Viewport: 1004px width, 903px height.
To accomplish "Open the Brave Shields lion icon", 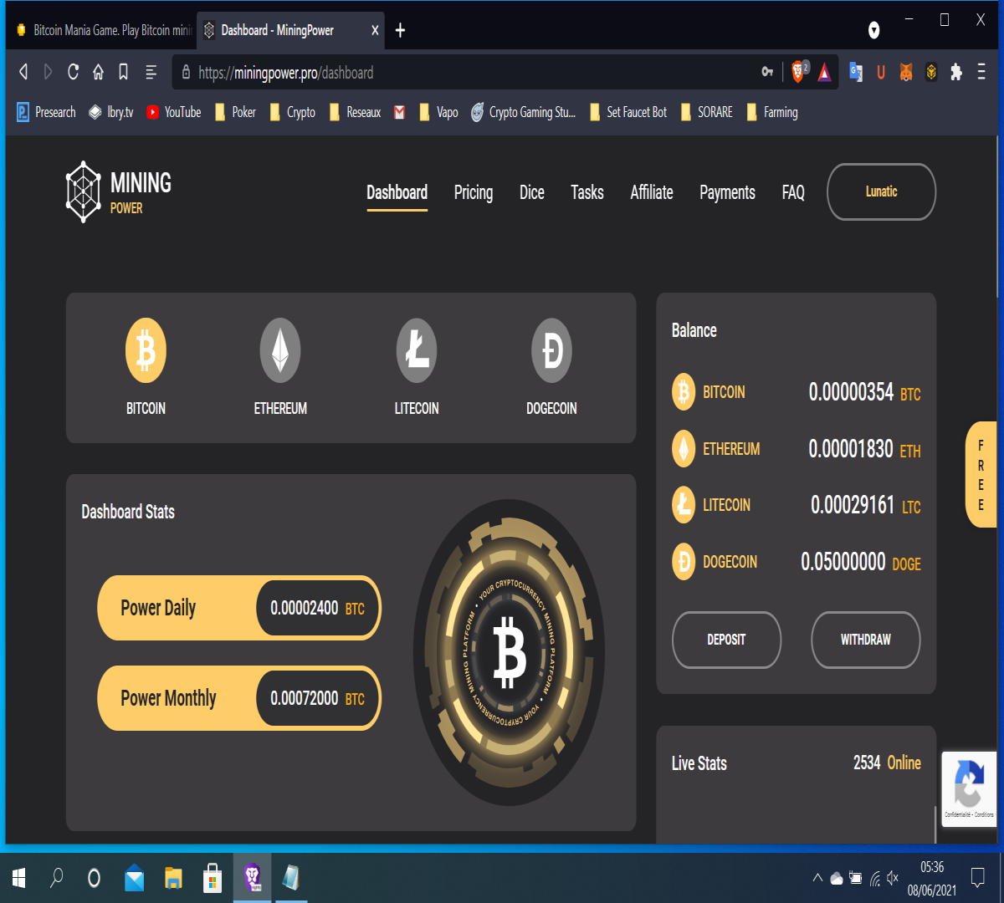I will (799, 72).
